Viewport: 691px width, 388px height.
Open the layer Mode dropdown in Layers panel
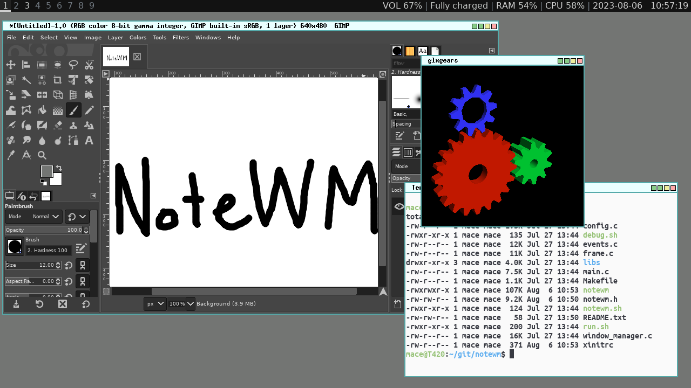[x=406, y=167]
